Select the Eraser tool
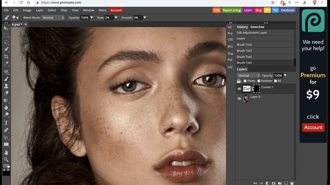 (x=6, y=93)
